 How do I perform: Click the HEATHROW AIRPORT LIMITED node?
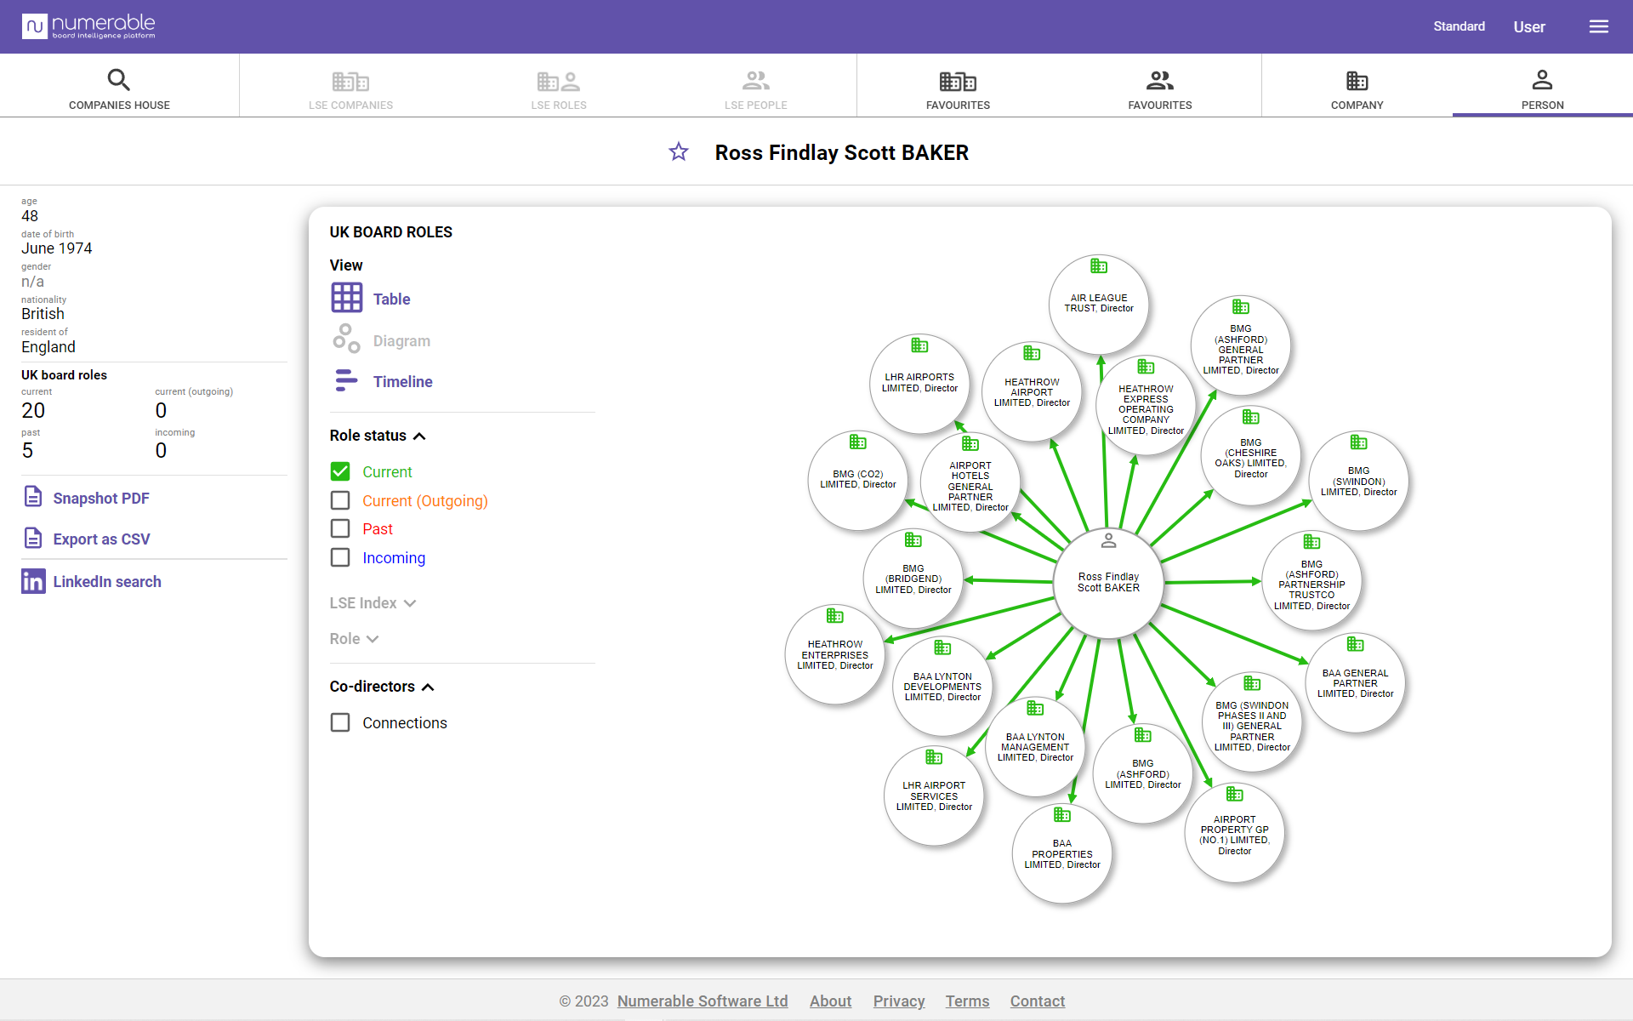point(1032,391)
